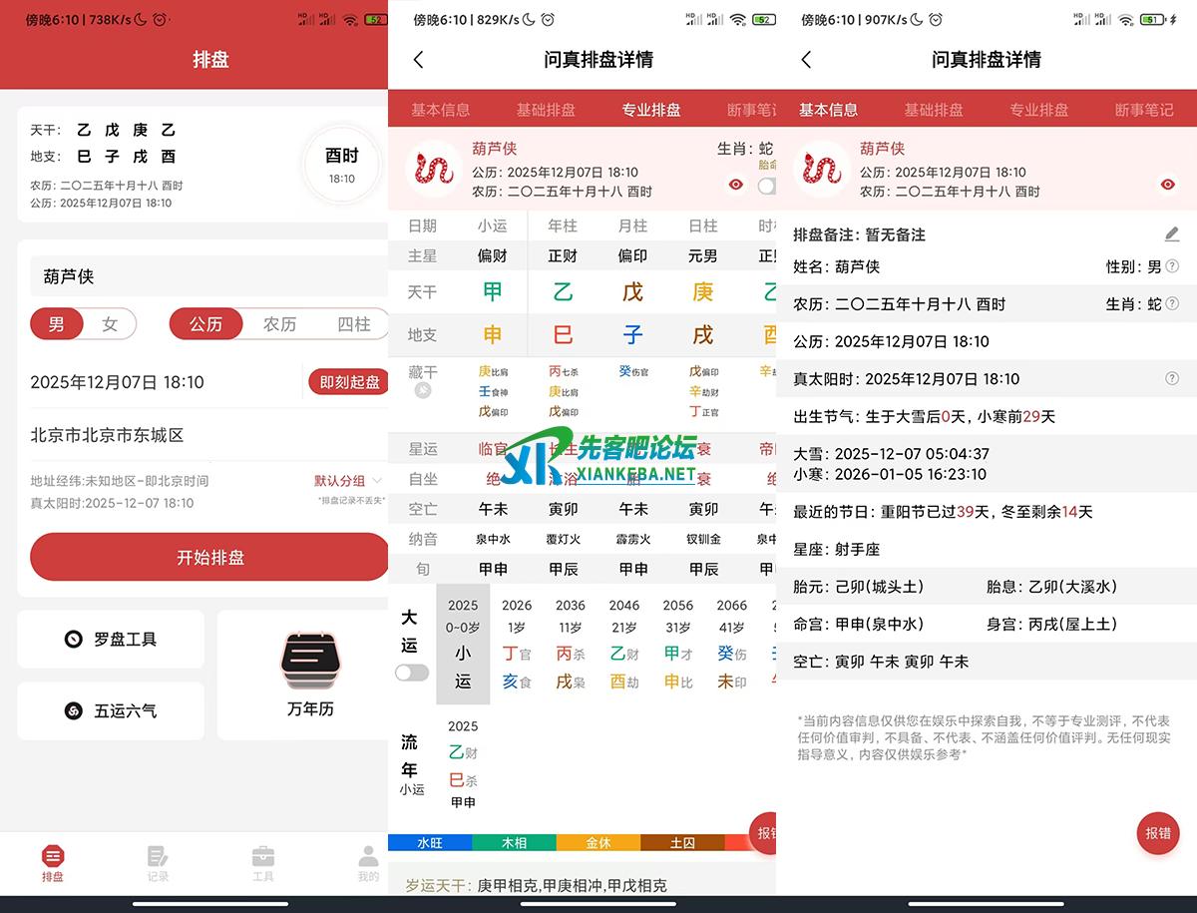The image size is (1197, 913).
Task: Switch to 记录 tab in bottom bar
Action: (158, 863)
